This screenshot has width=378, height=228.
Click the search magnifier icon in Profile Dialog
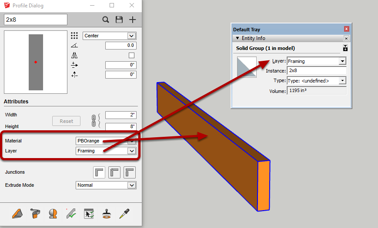(x=106, y=20)
